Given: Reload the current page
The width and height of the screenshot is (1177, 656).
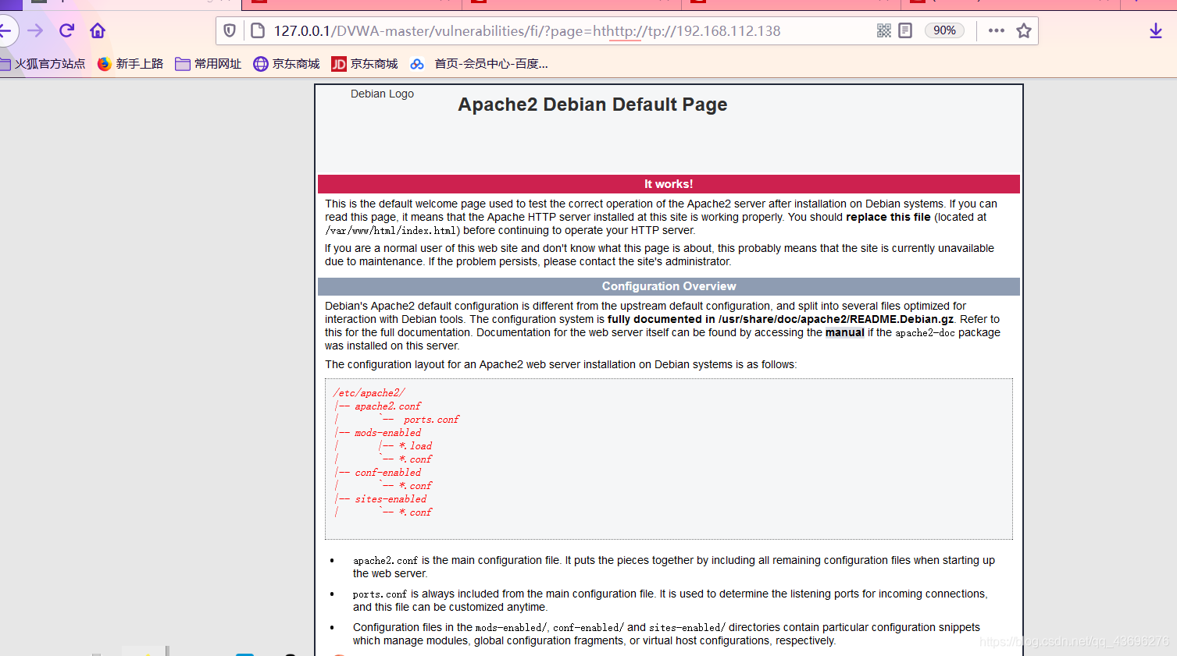Looking at the screenshot, I should [66, 30].
